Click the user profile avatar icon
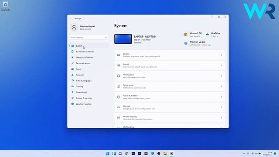This screenshot has height=157, width=279. 74,27
